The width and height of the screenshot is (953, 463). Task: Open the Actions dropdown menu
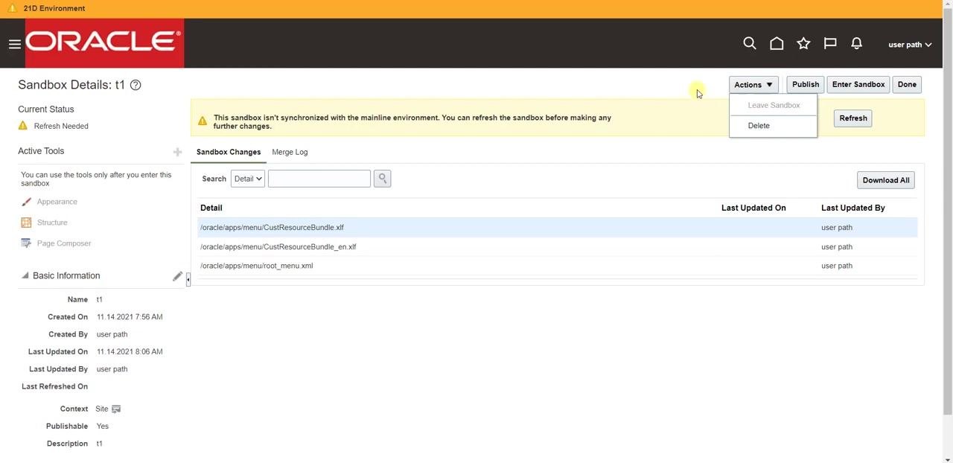point(753,85)
